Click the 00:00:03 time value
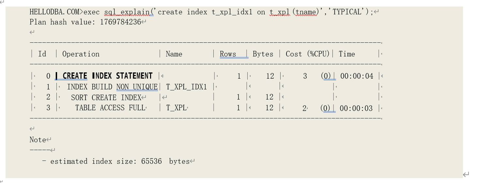477x184 pixels. (356, 108)
